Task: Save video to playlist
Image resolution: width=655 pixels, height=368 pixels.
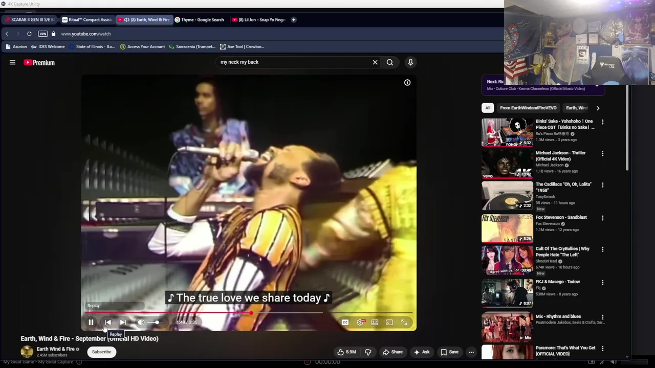Action: coord(450,352)
